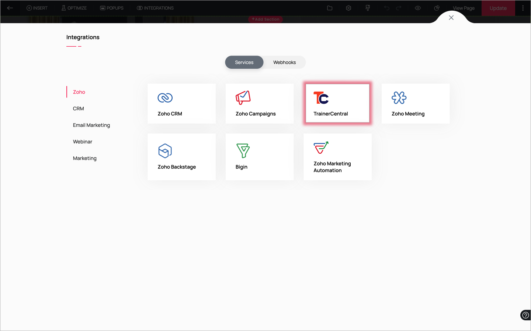Switch to the Webhooks tab

pos(284,63)
